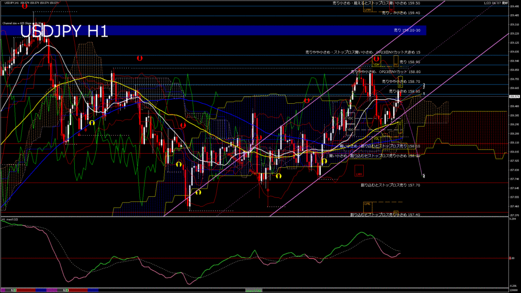The width and height of the screenshot is (521, 293).
Task: Click the red arrow marker above USDJPY title
Action: [24, 7]
